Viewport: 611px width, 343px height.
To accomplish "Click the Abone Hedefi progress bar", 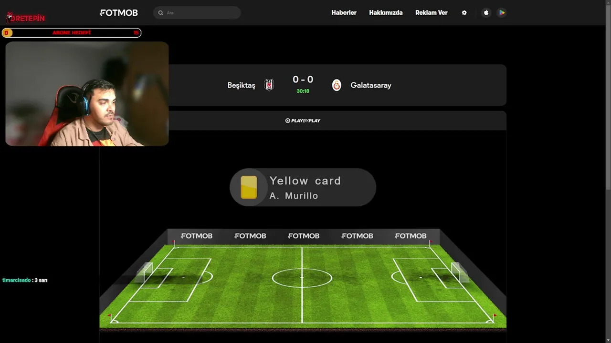I will pos(72,32).
